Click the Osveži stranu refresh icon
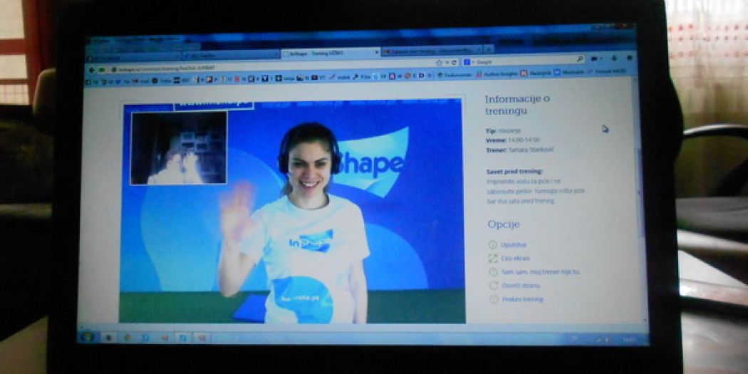This screenshot has height=374, width=748. pyautogui.click(x=494, y=286)
